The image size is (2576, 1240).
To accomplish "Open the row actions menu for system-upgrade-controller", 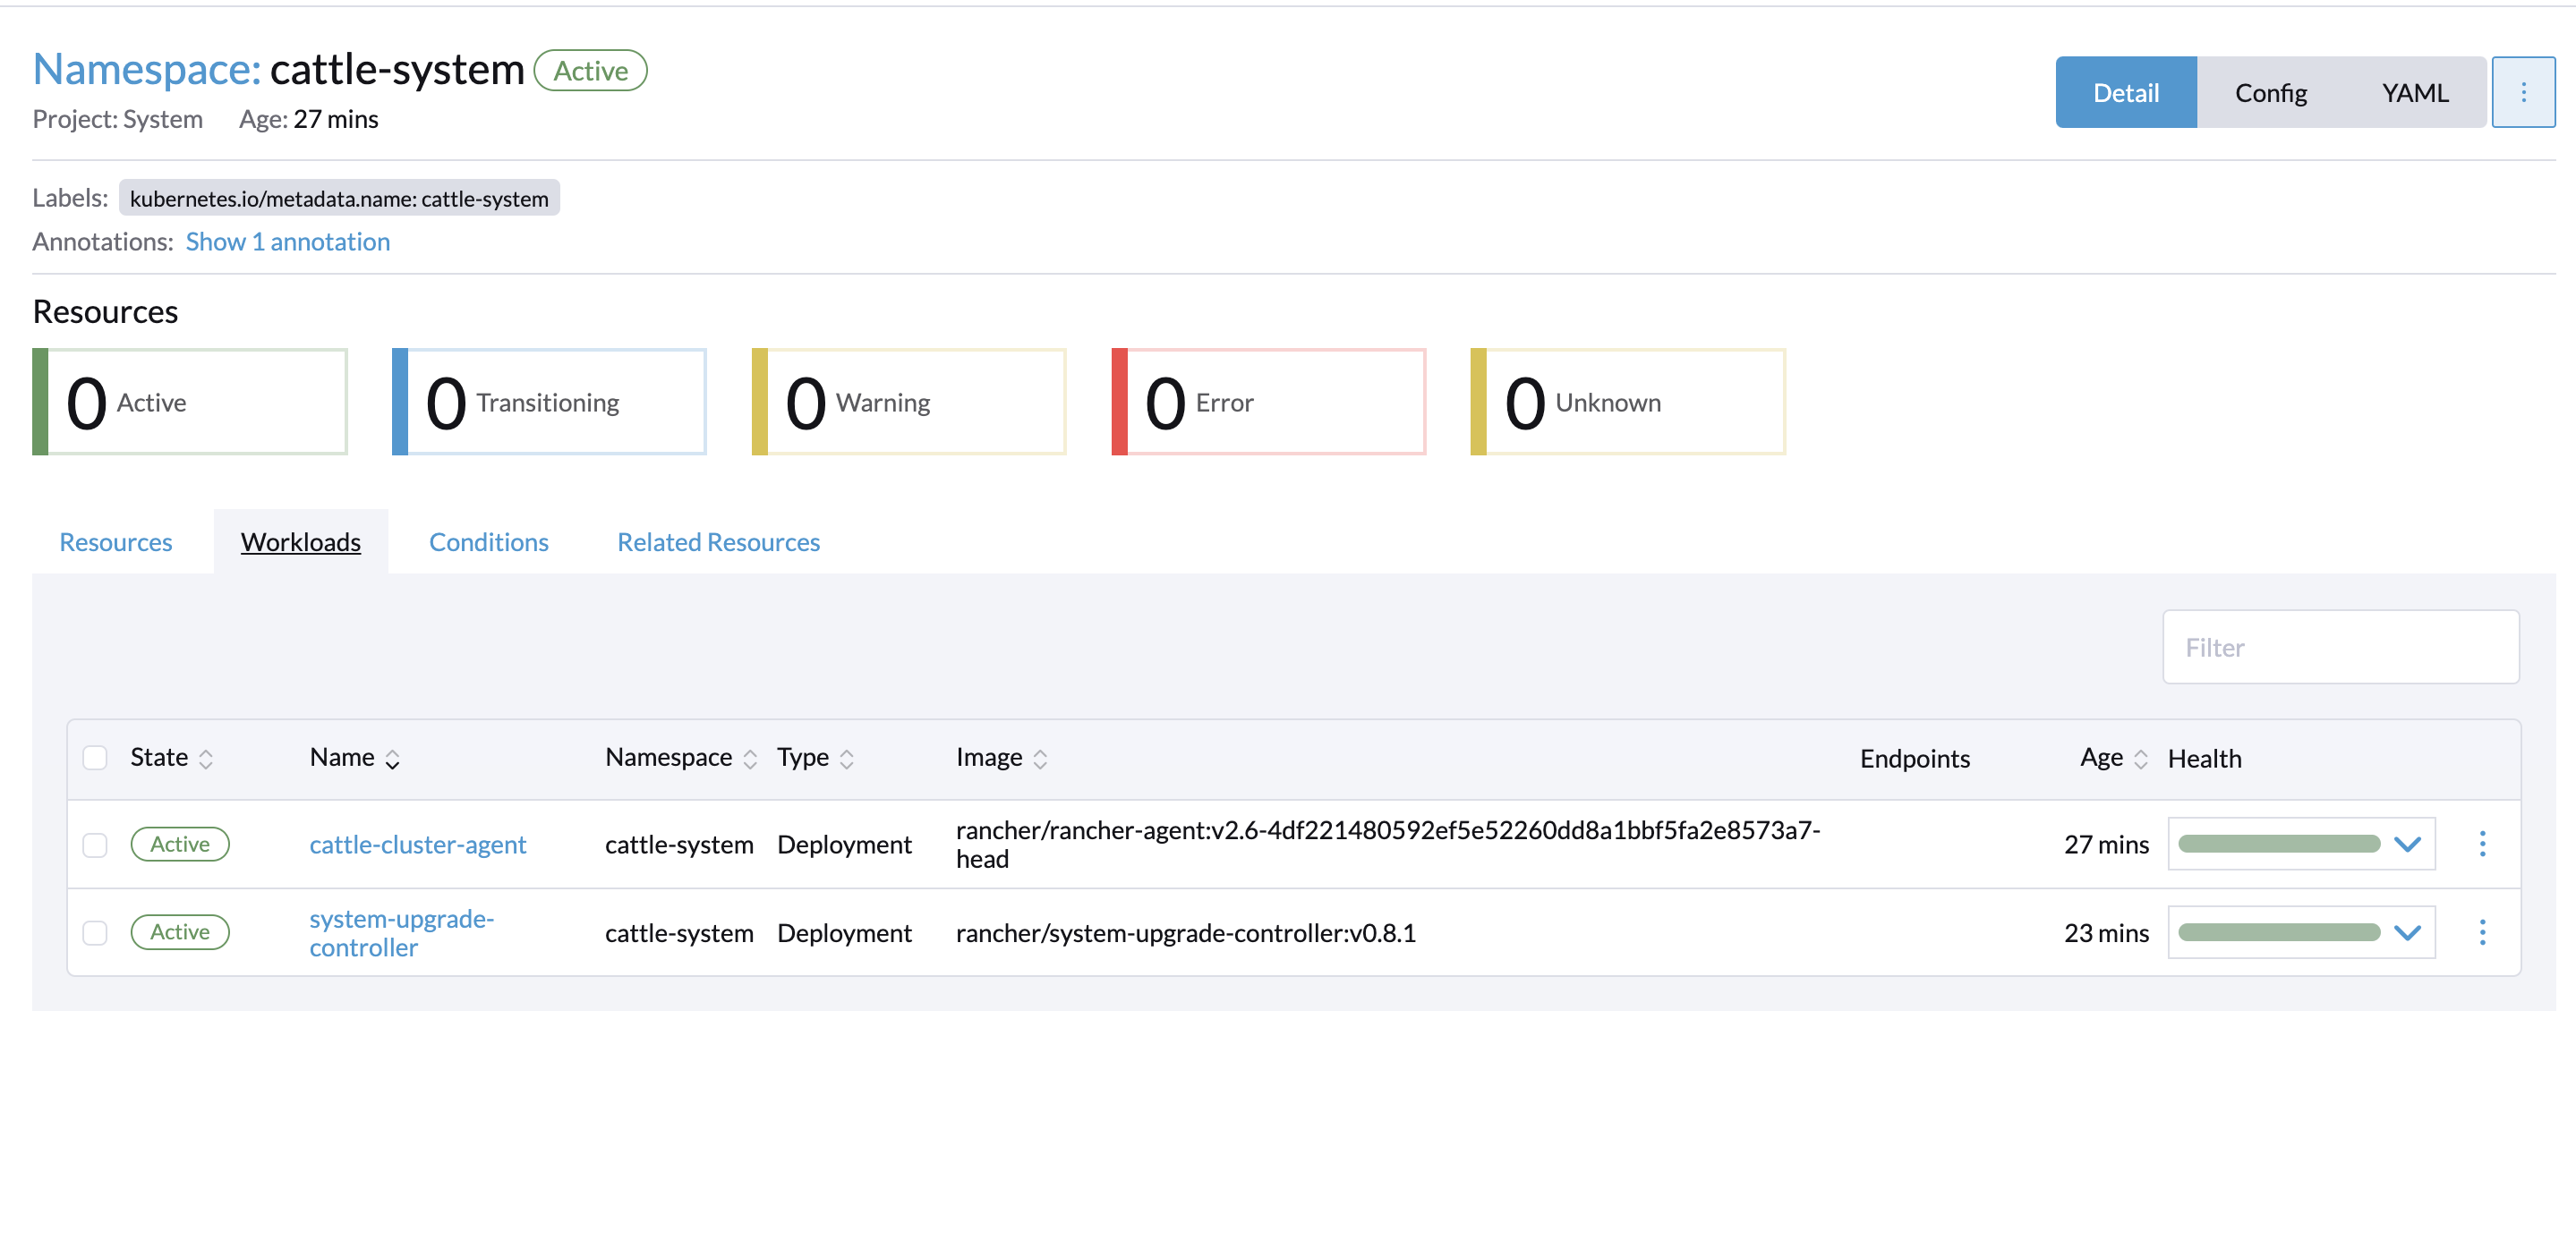I will [2483, 931].
